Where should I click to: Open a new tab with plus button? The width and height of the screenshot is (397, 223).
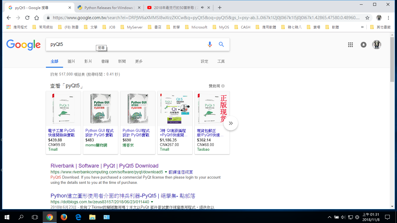[x=220, y=8]
